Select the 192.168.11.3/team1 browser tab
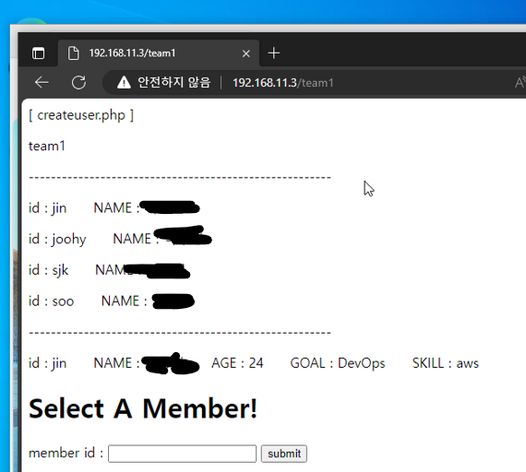526x472 pixels. pos(159,53)
